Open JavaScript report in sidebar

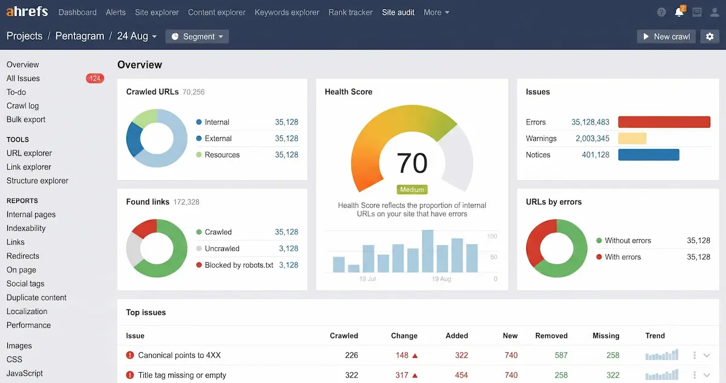[25, 373]
